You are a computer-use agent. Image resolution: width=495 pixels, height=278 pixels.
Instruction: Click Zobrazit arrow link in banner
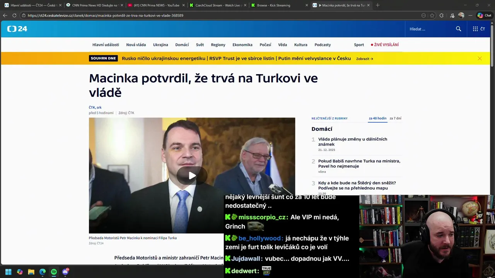365,59
